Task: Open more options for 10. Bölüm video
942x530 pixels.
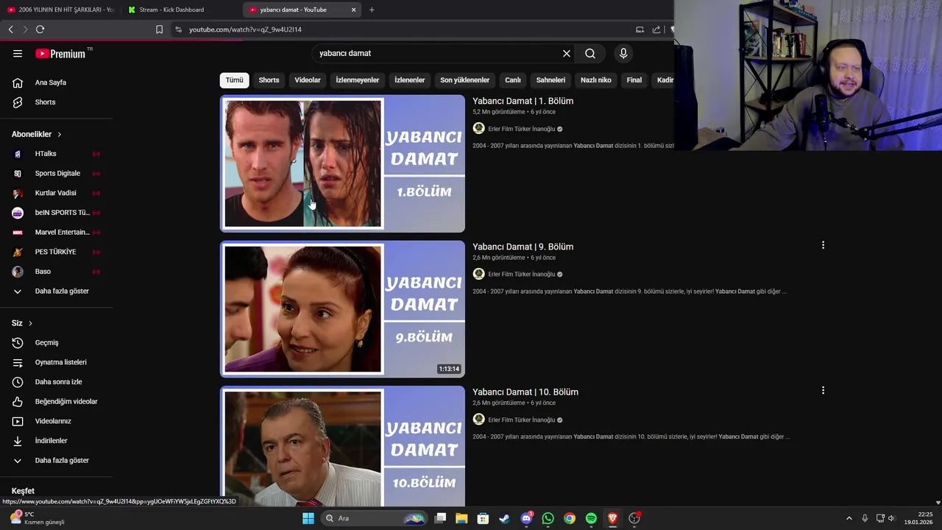Action: [x=823, y=390]
